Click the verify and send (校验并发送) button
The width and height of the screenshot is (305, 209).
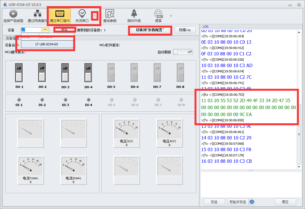tap(238, 202)
